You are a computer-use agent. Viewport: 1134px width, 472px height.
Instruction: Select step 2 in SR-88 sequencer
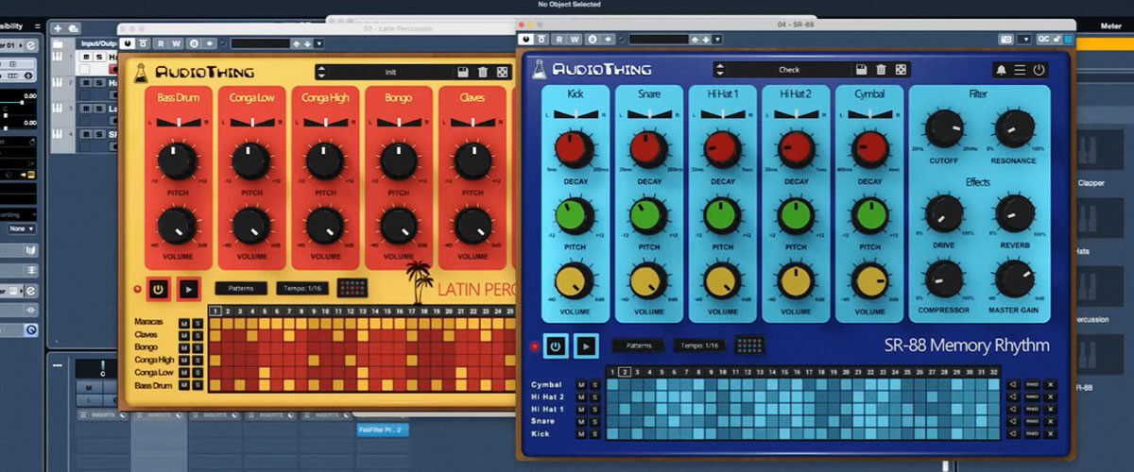pos(625,372)
